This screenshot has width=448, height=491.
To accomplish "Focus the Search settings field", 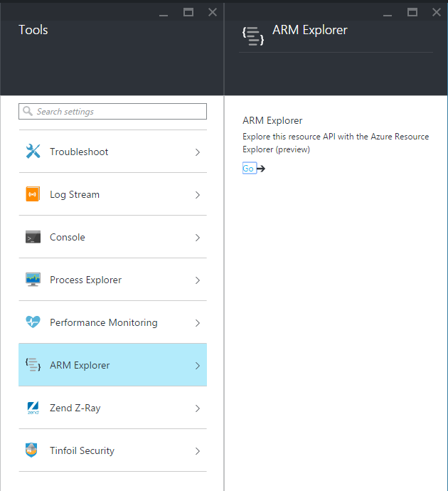I will pos(112,111).
